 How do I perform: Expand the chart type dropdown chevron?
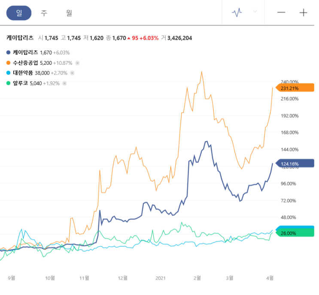tap(255, 12)
